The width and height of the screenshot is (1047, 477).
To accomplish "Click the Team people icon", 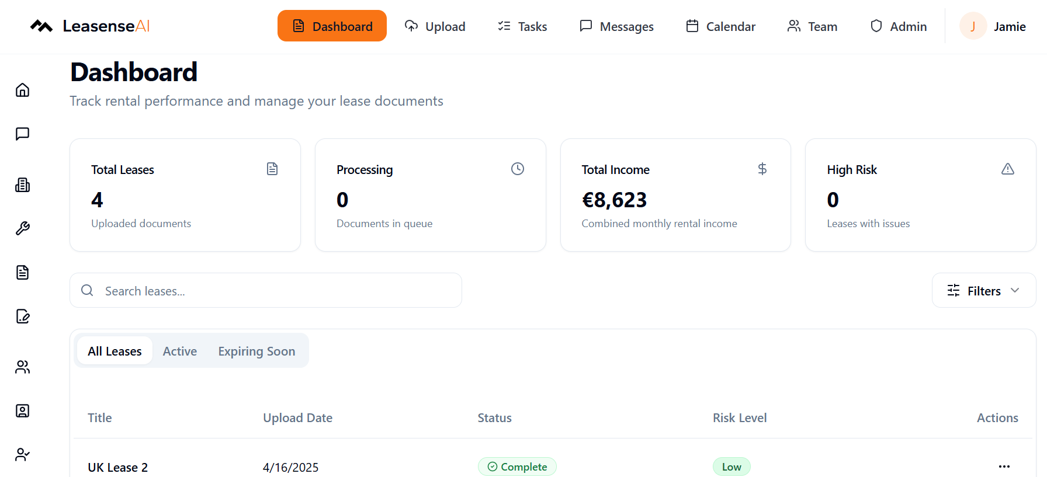I will (x=794, y=26).
